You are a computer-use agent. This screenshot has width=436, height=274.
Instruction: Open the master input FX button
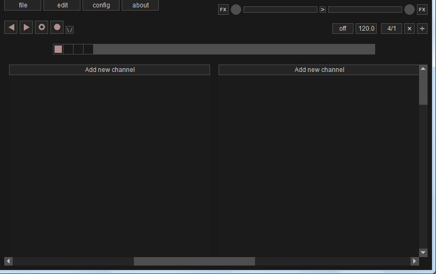223,10
